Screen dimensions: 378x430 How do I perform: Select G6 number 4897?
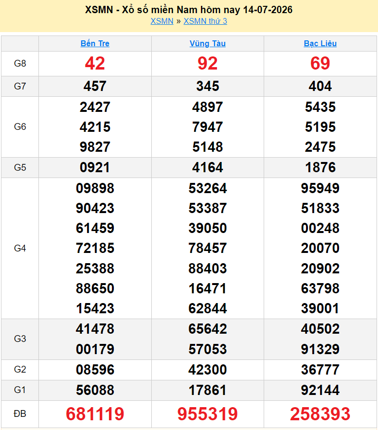pos(208,107)
